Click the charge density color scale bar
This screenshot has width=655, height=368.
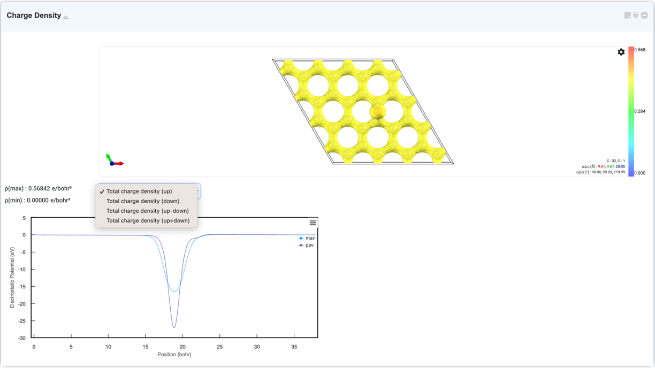click(x=631, y=111)
